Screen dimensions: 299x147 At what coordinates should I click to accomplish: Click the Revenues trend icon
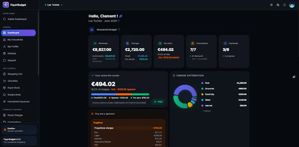[95, 43]
